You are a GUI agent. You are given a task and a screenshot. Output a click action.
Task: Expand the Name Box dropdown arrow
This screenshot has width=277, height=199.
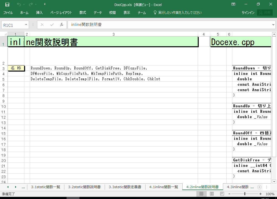point(26,25)
